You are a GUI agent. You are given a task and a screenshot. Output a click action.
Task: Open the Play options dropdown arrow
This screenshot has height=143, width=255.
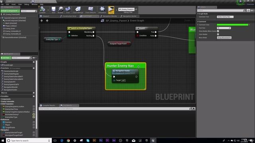coord(116,10)
